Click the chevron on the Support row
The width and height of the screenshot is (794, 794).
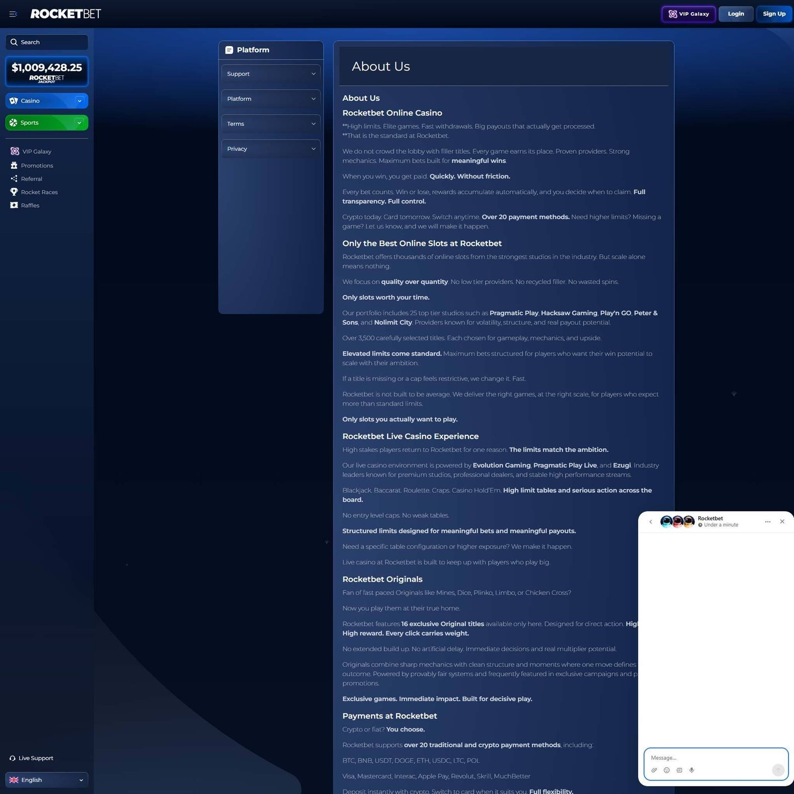click(x=313, y=74)
